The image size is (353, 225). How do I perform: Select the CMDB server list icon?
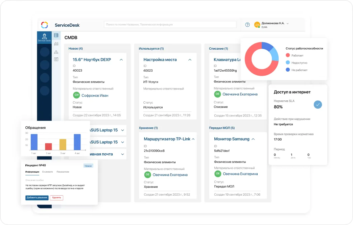tap(56, 35)
